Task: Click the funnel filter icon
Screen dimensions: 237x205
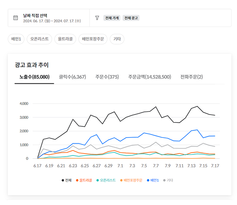Action: point(97,18)
